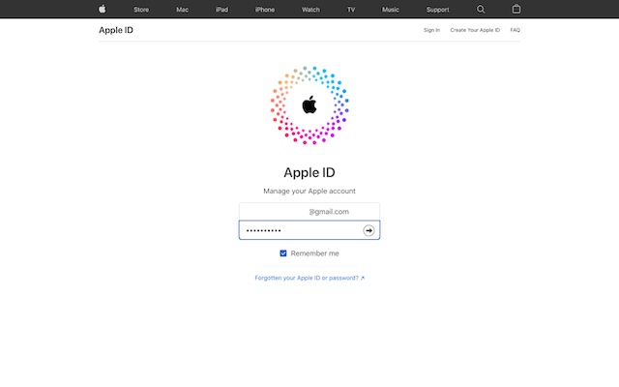Open the search magnifier icon

pyautogui.click(x=481, y=9)
